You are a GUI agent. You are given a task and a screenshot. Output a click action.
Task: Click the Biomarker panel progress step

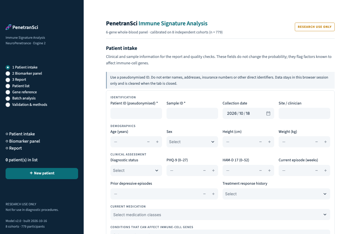pos(23,141)
